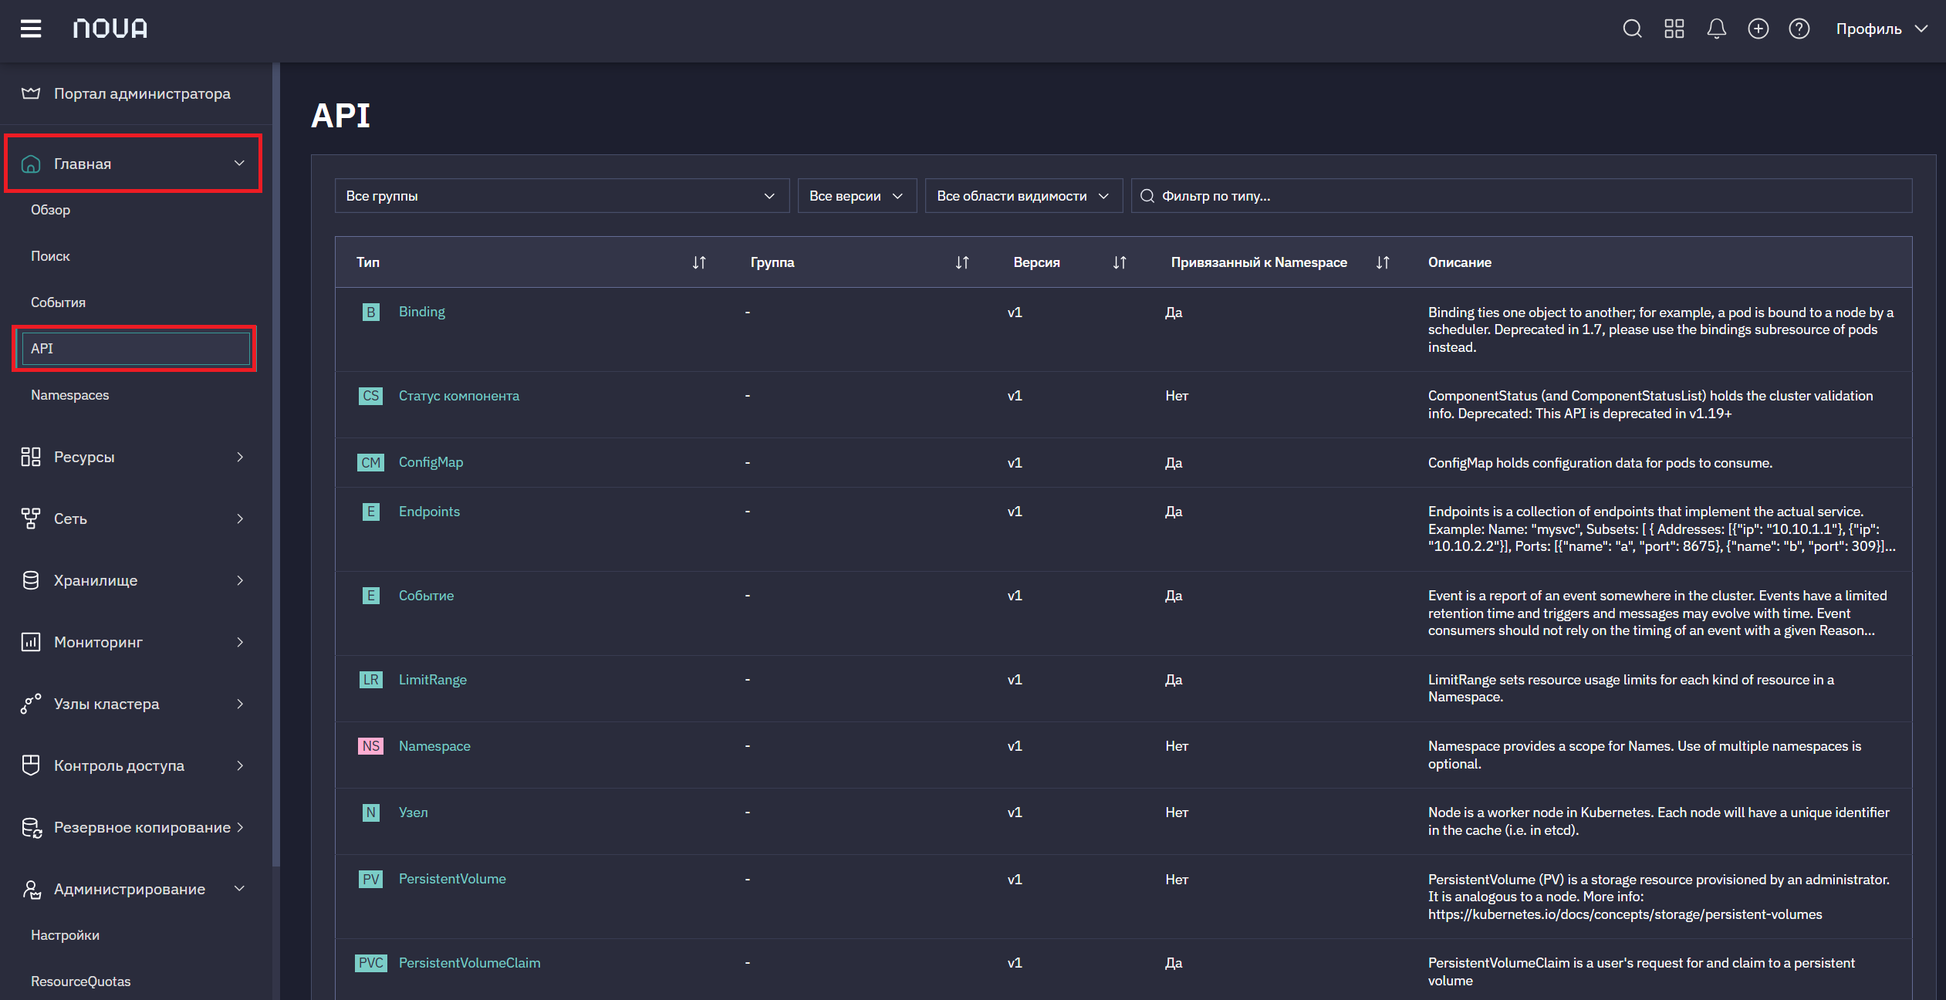Open the help question mark icon

click(1799, 29)
